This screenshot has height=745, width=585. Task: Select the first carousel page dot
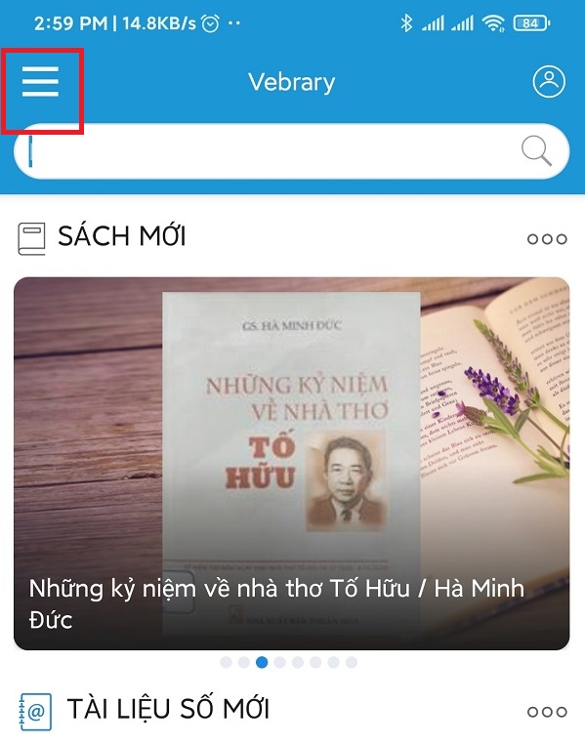tap(227, 662)
